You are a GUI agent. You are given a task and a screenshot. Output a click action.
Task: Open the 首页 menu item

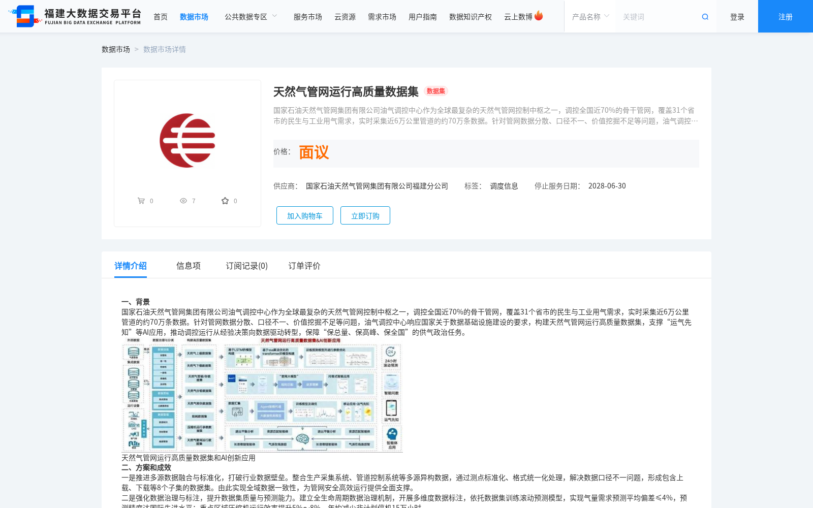point(161,17)
